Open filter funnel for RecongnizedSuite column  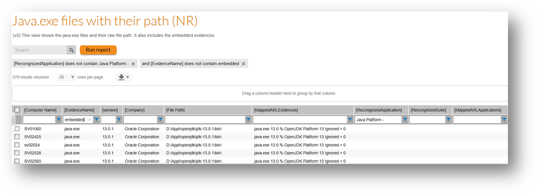[x=448, y=120]
